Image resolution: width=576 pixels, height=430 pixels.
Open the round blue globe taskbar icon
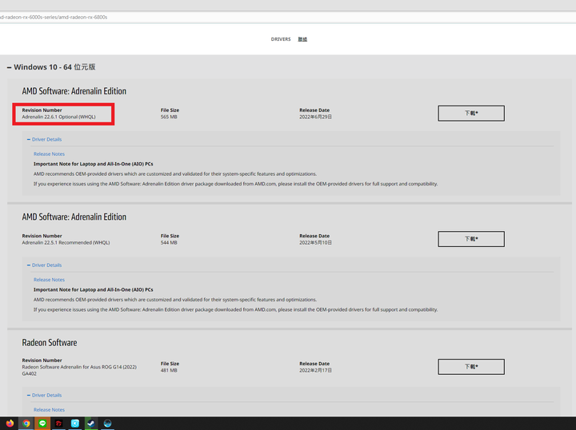point(107,423)
